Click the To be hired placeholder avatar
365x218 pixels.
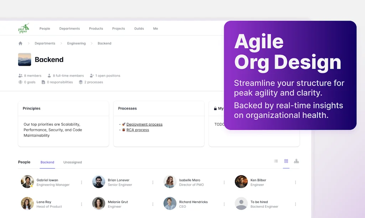[x=241, y=203]
